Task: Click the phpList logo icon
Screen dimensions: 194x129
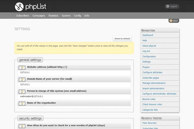Action: tap(19, 6)
